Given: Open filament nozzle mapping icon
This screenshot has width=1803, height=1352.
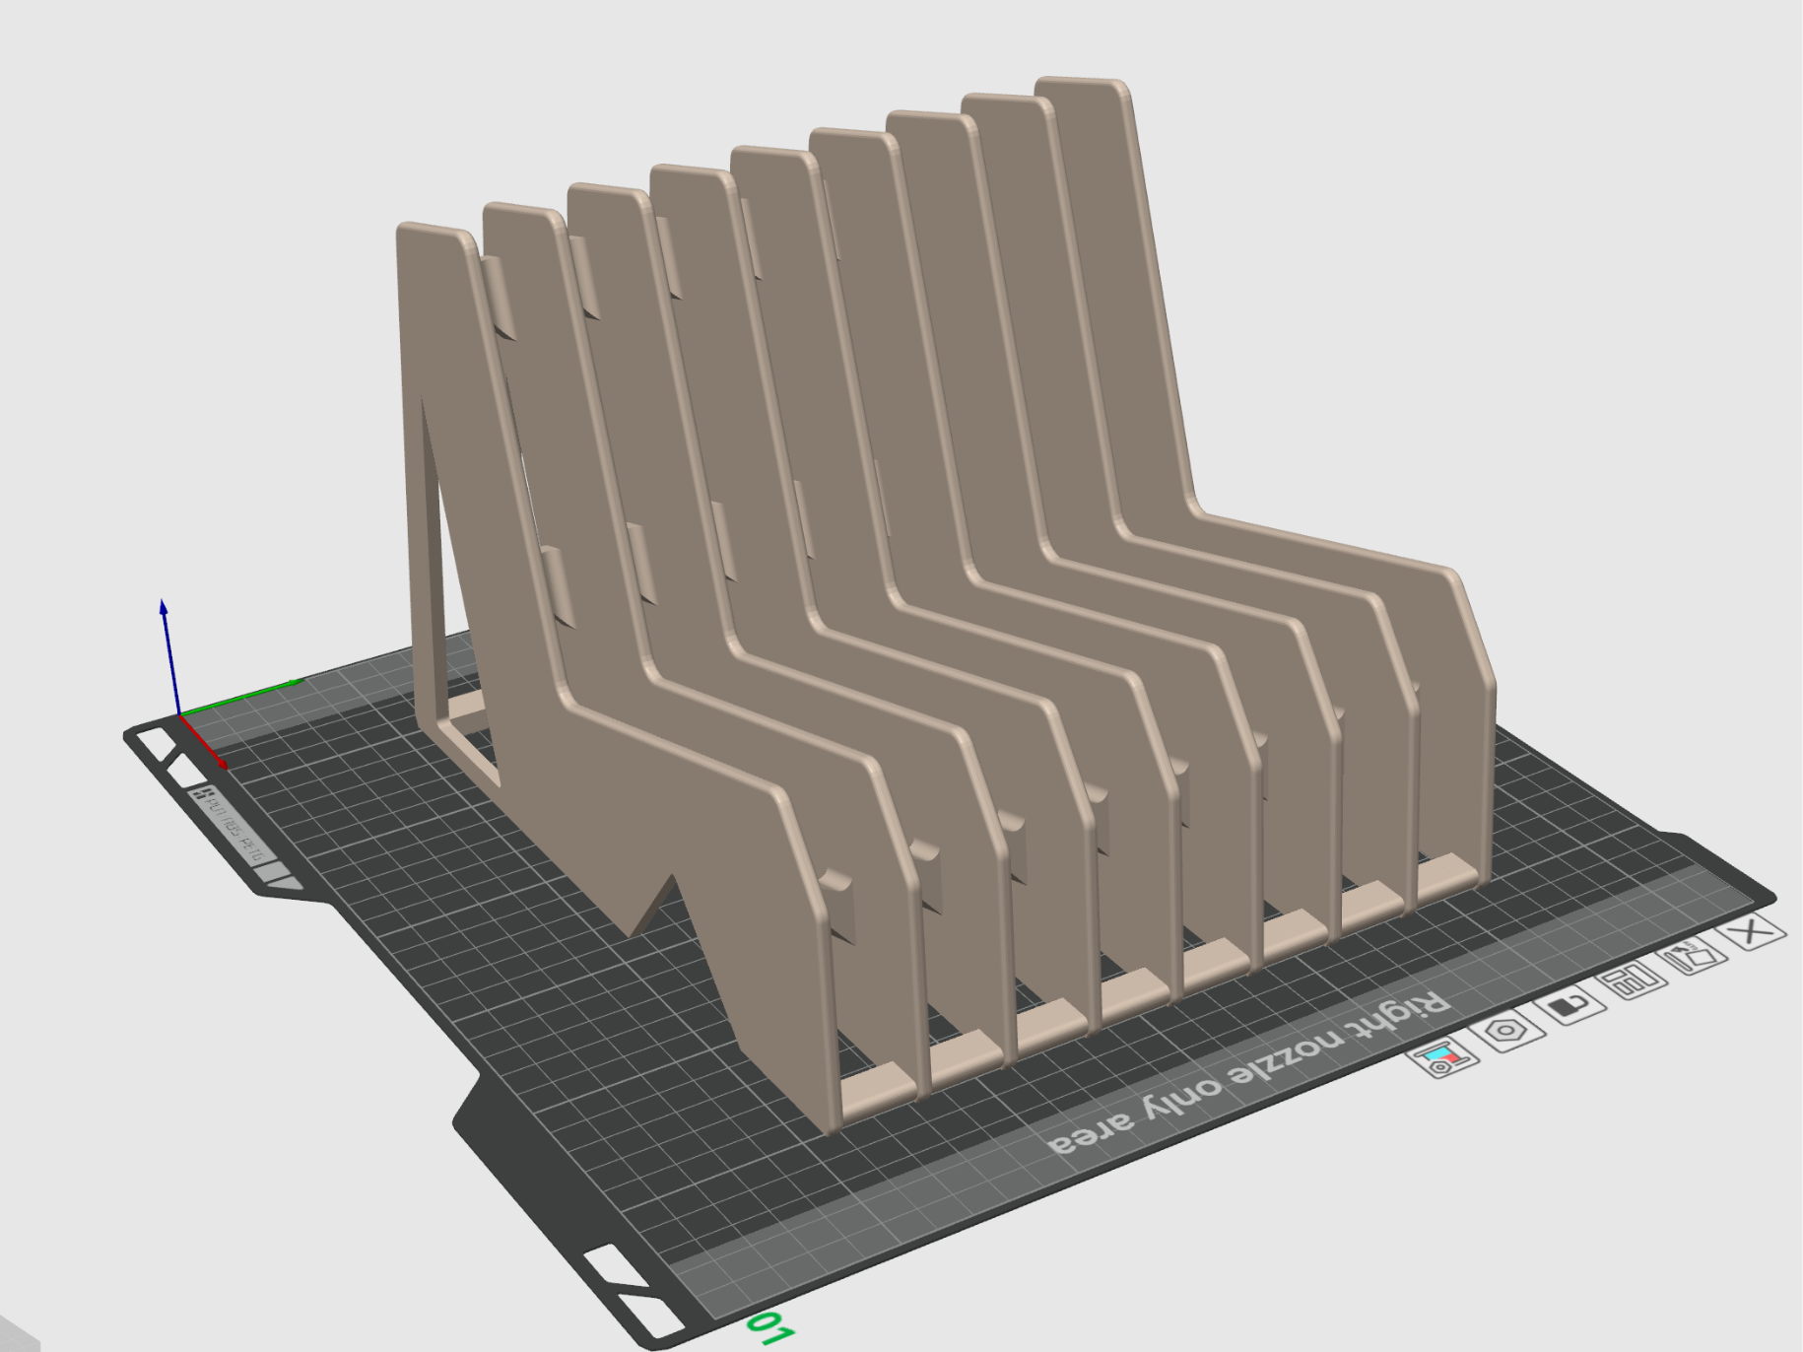Looking at the screenshot, I should [x=1443, y=1059].
